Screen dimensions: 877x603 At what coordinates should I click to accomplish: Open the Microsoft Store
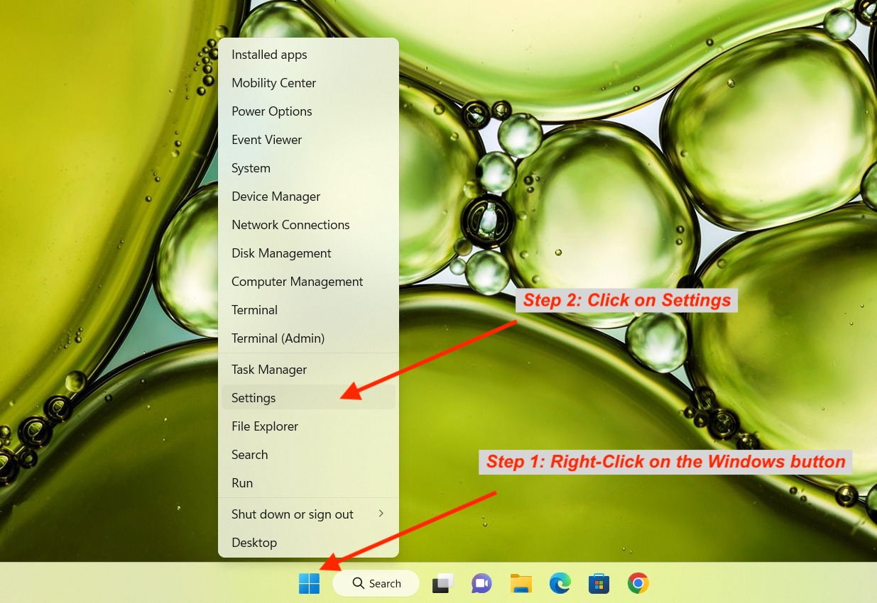599,582
